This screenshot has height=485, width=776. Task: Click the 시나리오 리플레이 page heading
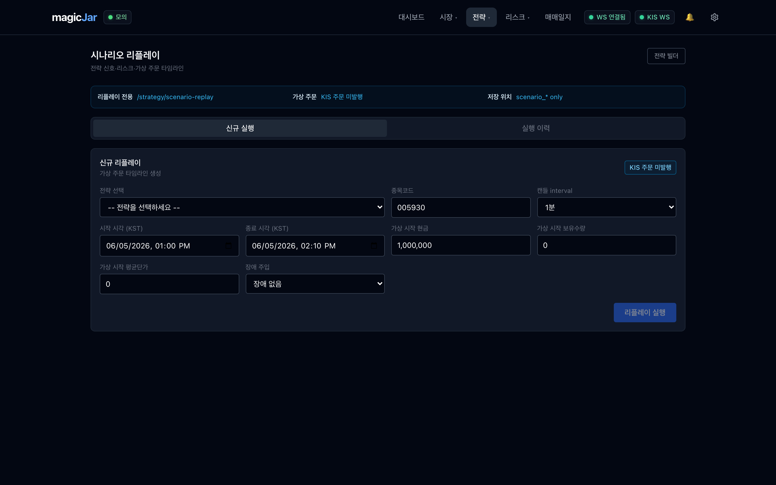point(125,55)
